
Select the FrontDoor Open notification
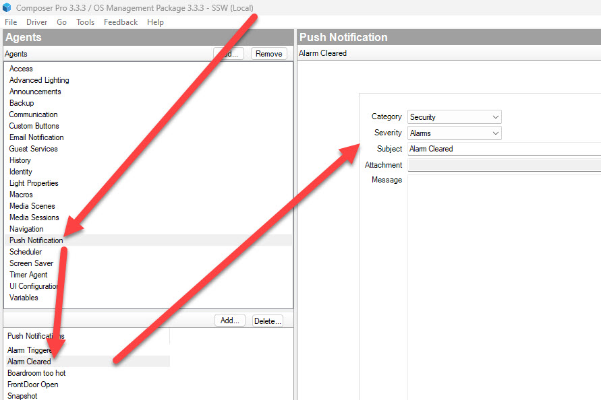coord(33,385)
